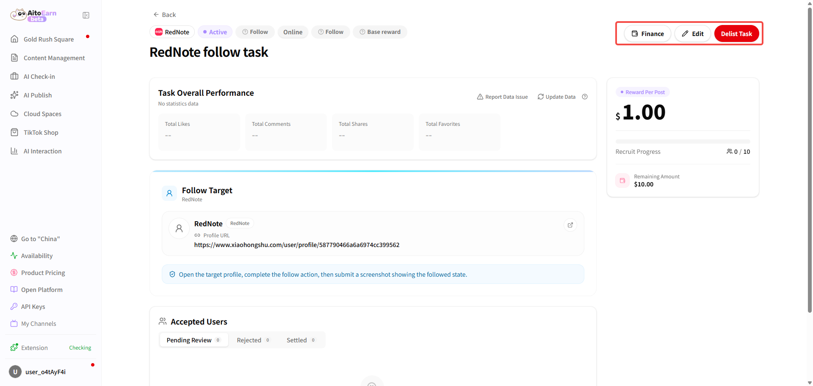
Task: Click the AI Check-in icon
Action: pyautogui.click(x=14, y=76)
